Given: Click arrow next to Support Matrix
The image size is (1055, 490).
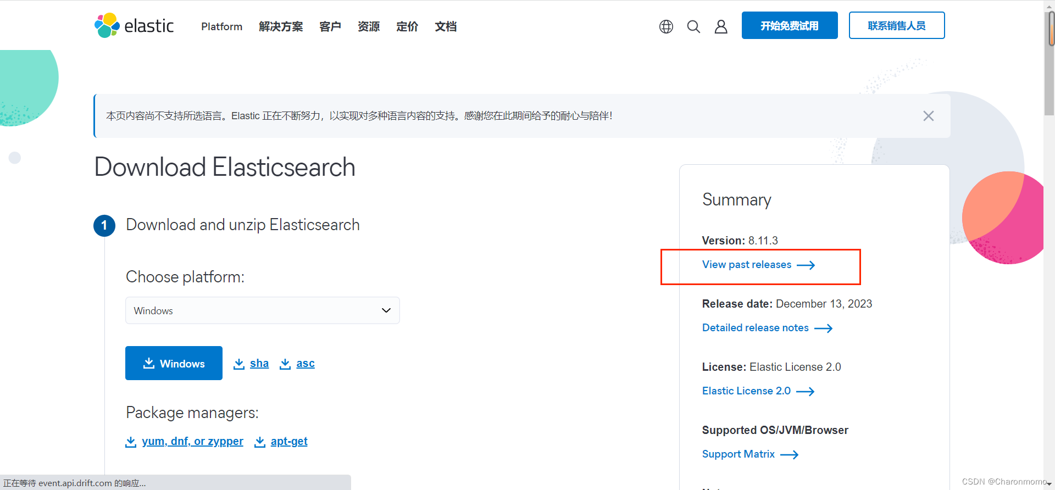Looking at the screenshot, I should [x=790, y=455].
